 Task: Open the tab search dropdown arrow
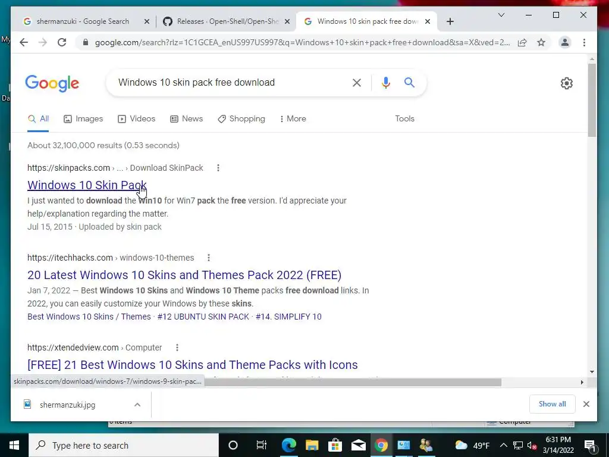501,15
